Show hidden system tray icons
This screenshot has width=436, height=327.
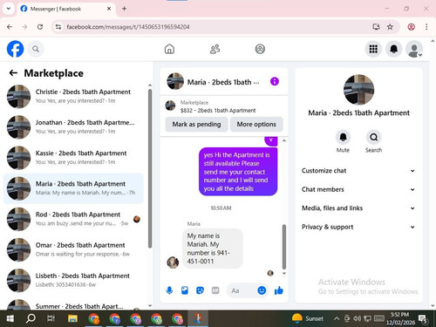pos(337,318)
